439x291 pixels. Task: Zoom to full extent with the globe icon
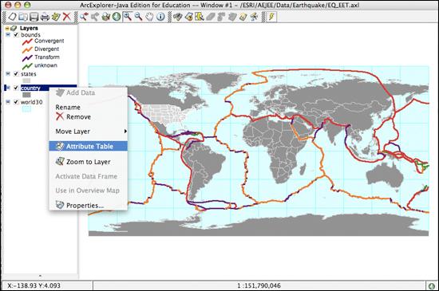(117, 17)
